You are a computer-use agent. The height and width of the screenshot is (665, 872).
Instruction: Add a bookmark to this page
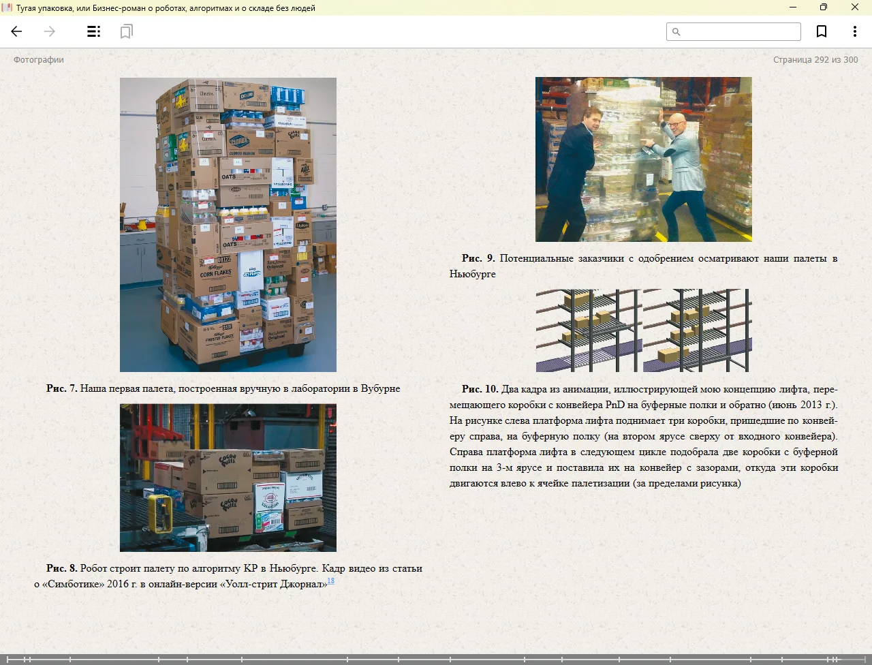(x=822, y=31)
